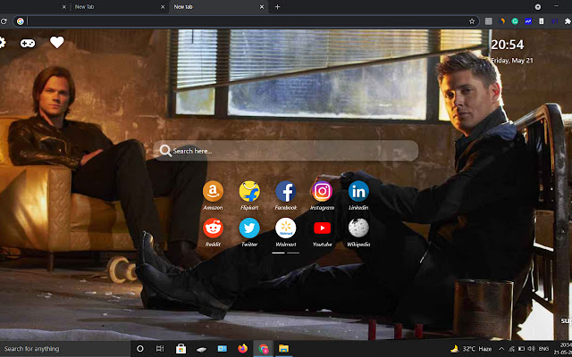Click the white document extension icon
This screenshot has width=572, height=357.
point(542,21)
